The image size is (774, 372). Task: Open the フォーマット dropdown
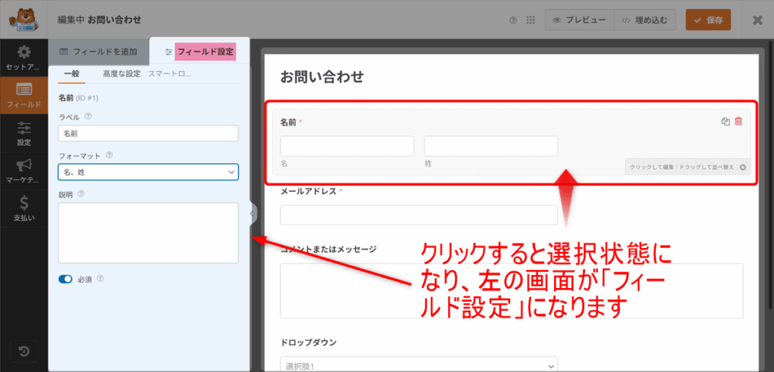(x=148, y=172)
